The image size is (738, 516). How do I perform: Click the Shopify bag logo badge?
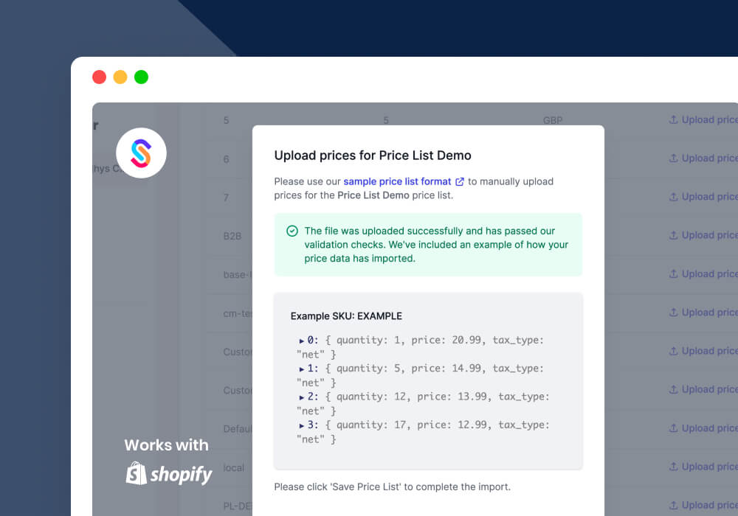point(135,474)
